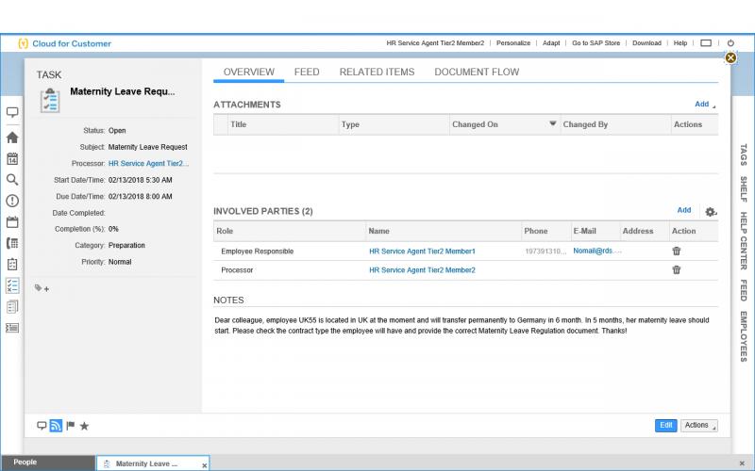Screen dimensions: 755x471
Task: Open the calendar icon showing 14
Action: click(12, 158)
